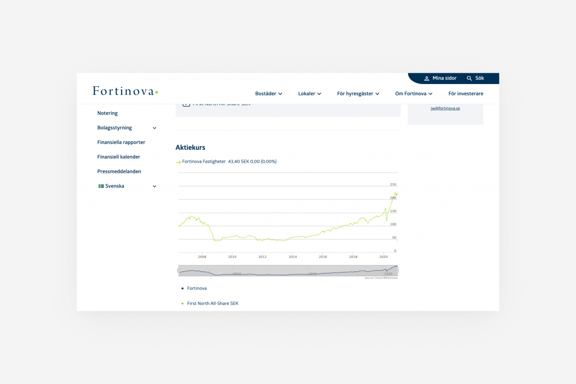Click the Fortinova logo
The image size is (576, 384).
pos(125,91)
